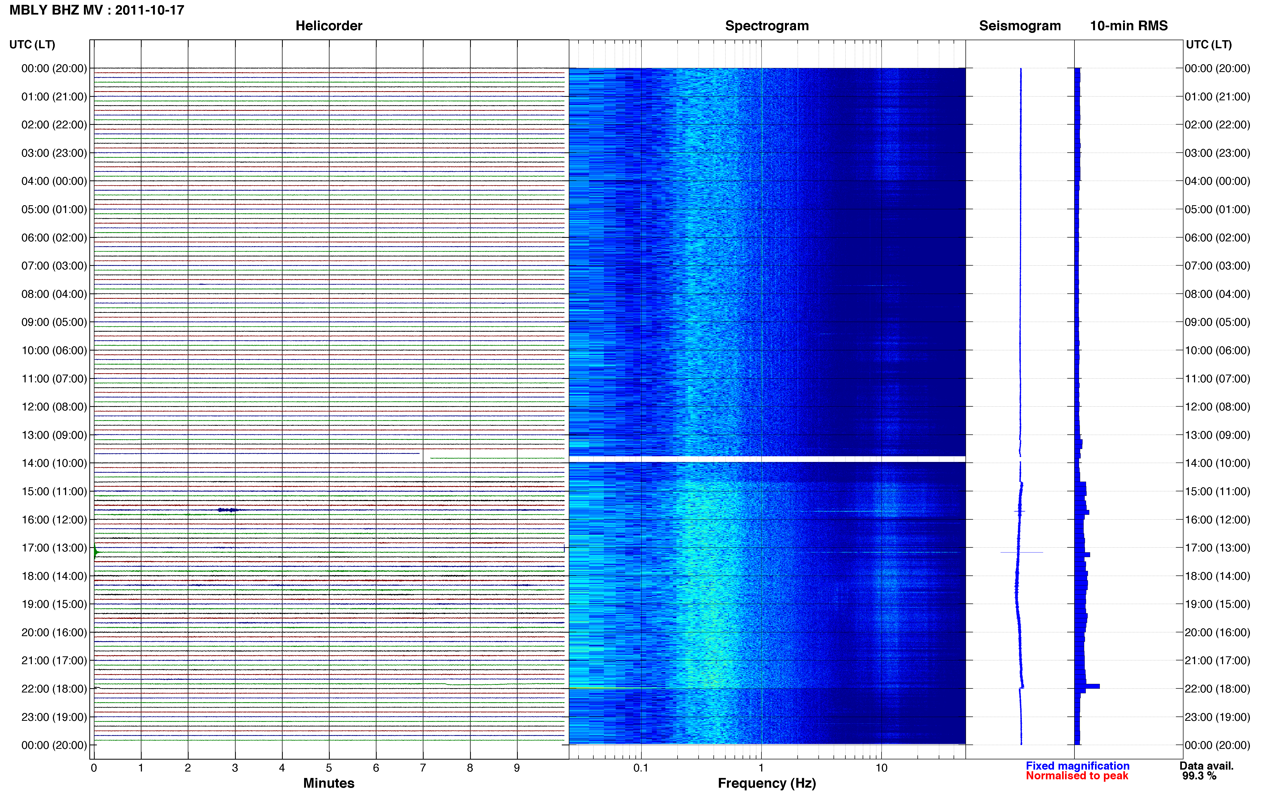Click the '99.3 %' availability value
Viewport: 1279px width, 799px height.
tap(1200, 776)
